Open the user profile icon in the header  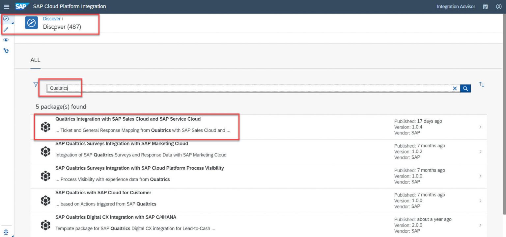(x=498, y=6)
